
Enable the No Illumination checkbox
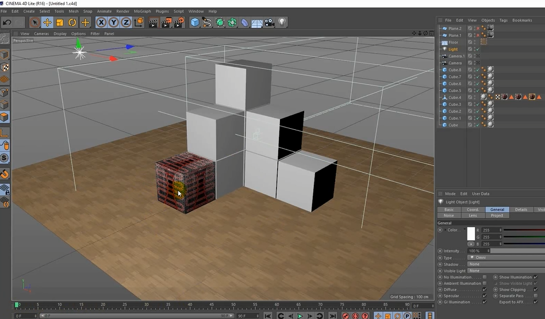485,277
